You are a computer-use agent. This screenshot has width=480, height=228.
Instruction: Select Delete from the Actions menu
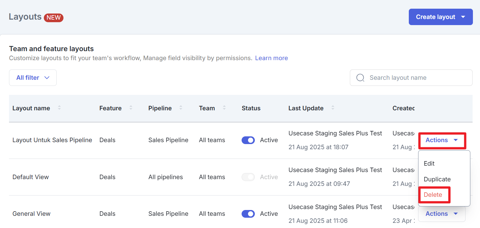tap(433, 195)
